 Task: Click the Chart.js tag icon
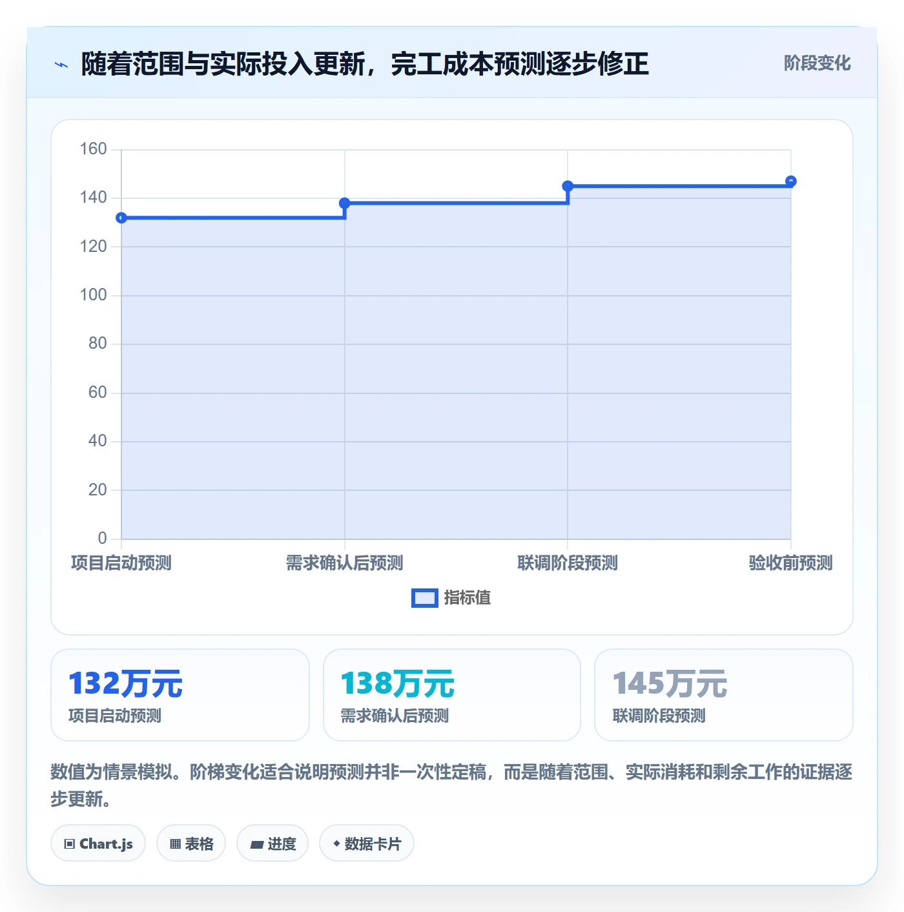coord(70,844)
